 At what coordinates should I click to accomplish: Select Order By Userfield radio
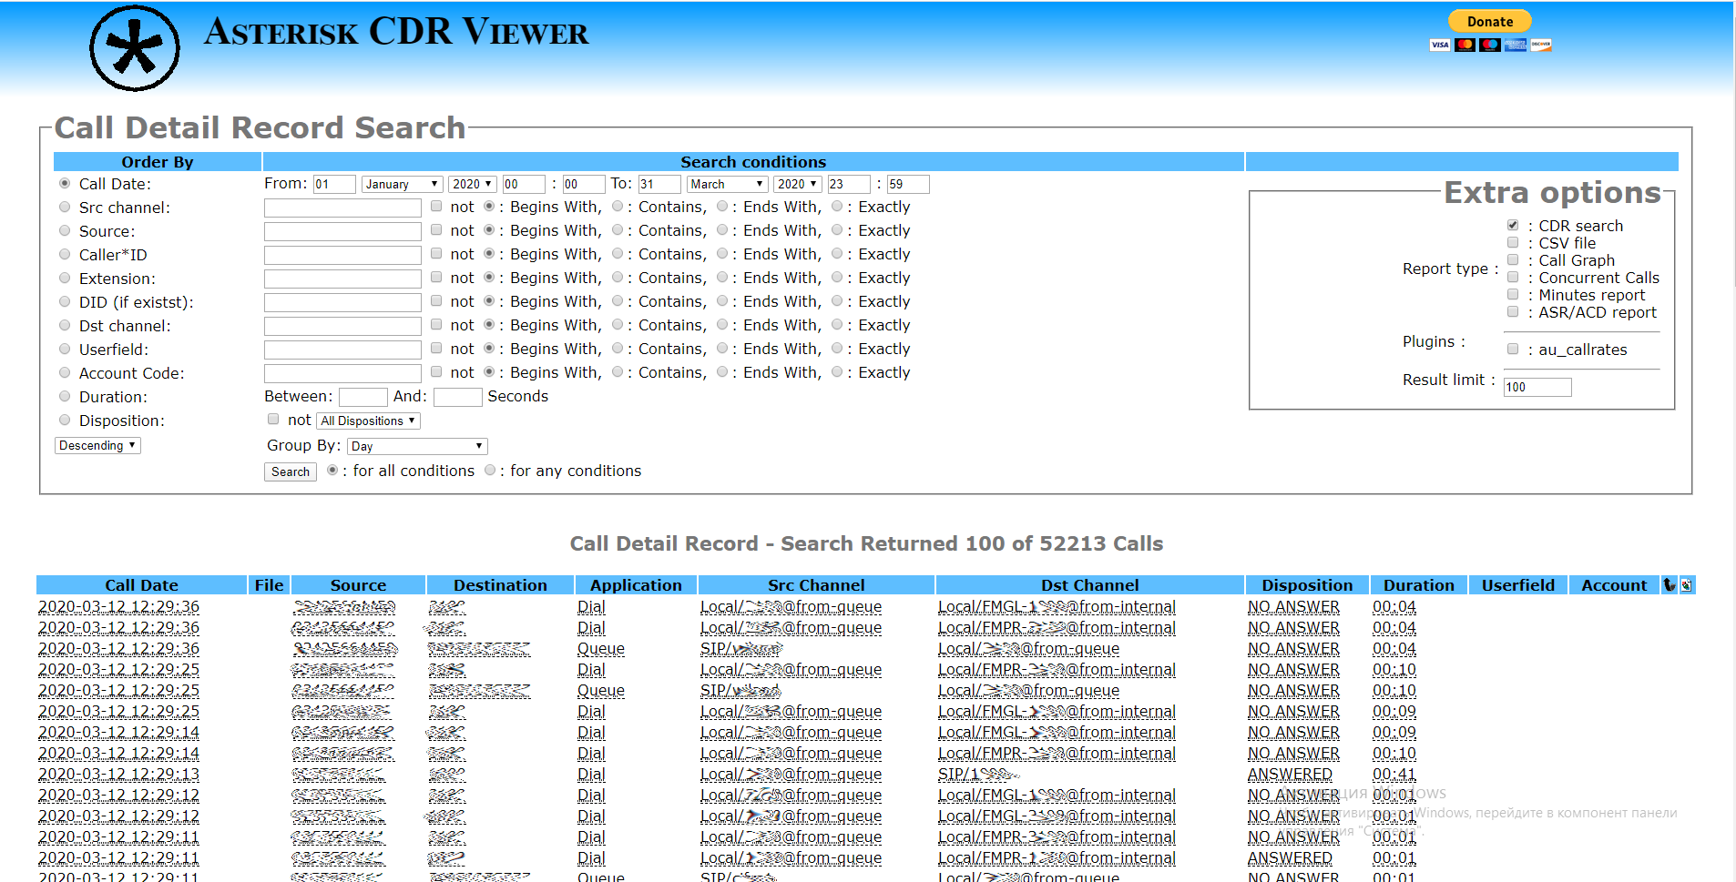coord(65,349)
